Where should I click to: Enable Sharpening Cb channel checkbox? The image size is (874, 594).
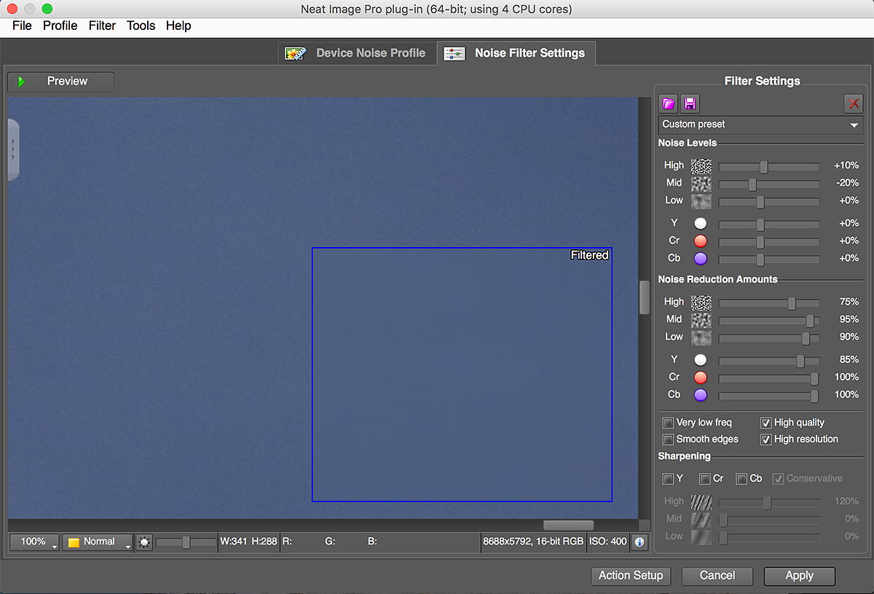pyautogui.click(x=741, y=479)
